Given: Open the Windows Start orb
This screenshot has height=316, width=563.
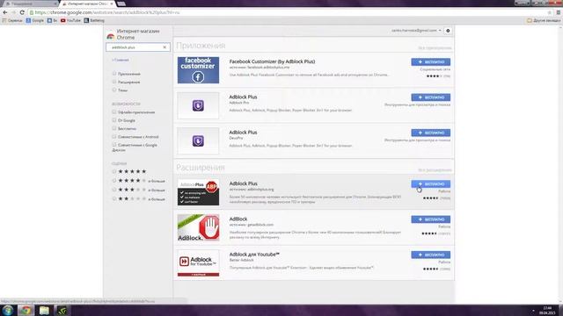Looking at the screenshot, I should (x=8, y=310).
